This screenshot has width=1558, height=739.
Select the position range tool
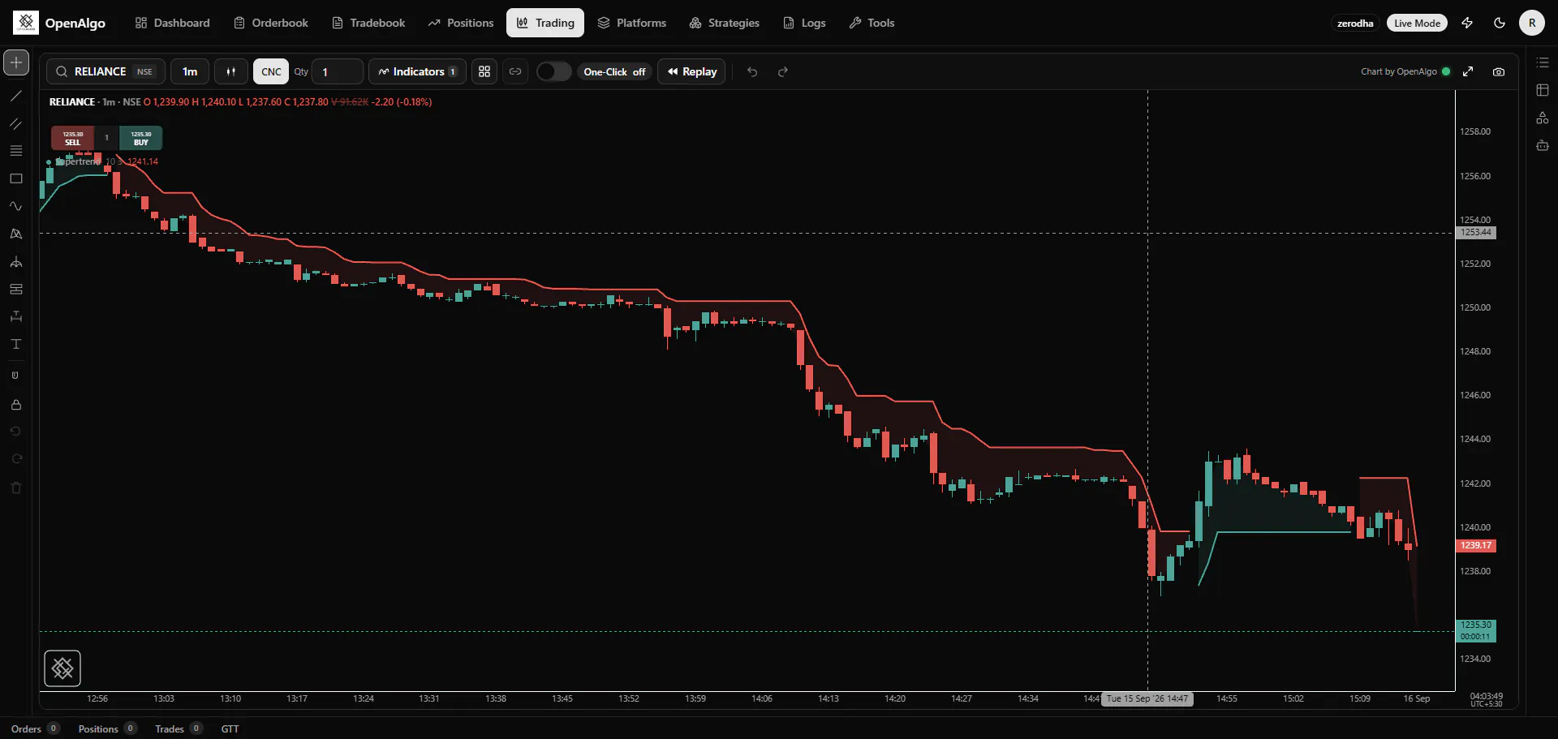pos(15,289)
